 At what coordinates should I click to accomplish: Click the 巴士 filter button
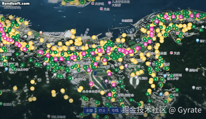tap(102, 110)
